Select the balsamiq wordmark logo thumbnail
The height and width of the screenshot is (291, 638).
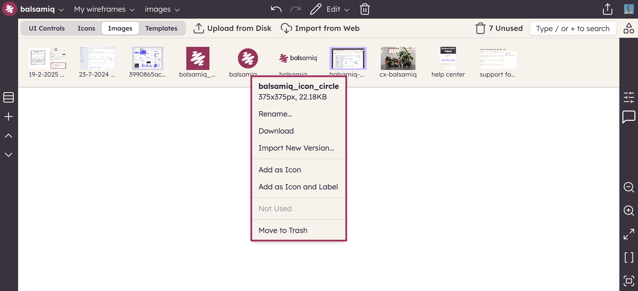(298, 58)
